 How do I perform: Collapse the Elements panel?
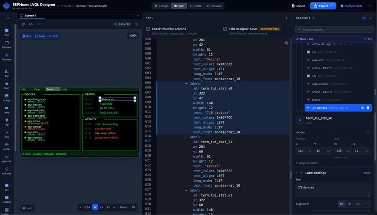[371, 18]
